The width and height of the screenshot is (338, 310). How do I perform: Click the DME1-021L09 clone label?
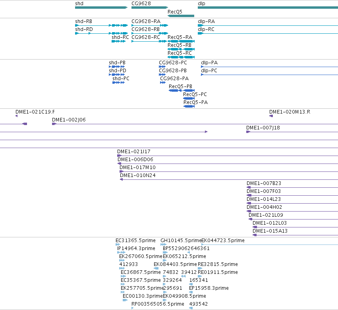click(266, 216)
